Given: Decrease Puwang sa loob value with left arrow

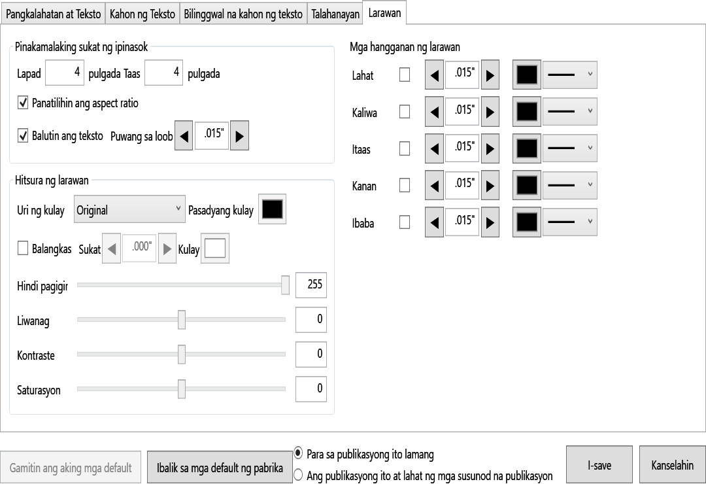Looking at the screenshot, I should click(x=184, y=135).
